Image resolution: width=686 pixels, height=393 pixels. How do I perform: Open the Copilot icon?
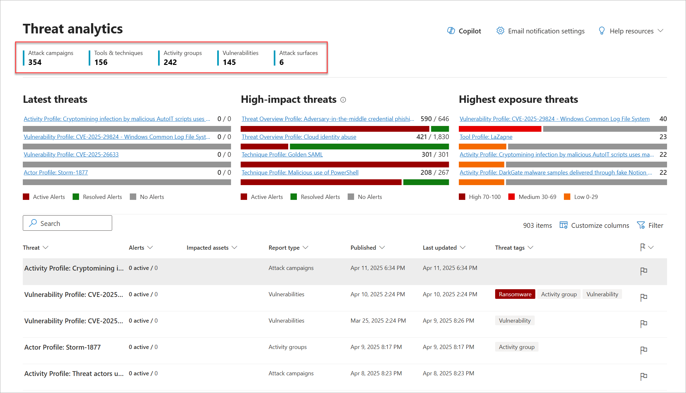pyautogui.click(x=451, y=31)
